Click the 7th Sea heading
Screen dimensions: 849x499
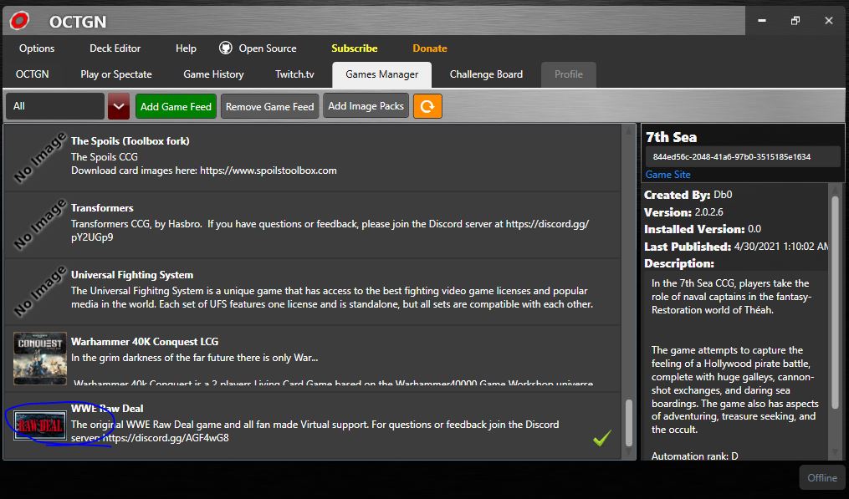[x=671, y=137]
